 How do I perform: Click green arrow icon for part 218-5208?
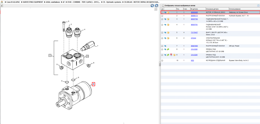pos(168,49)
